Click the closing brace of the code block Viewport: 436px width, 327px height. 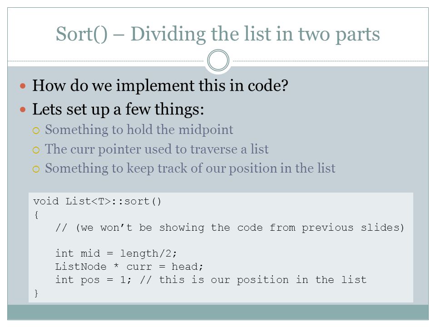pos(36,293)
